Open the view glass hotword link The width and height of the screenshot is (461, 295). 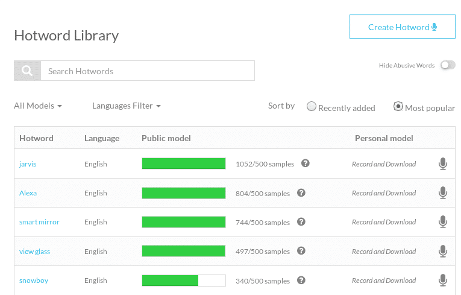35,252
